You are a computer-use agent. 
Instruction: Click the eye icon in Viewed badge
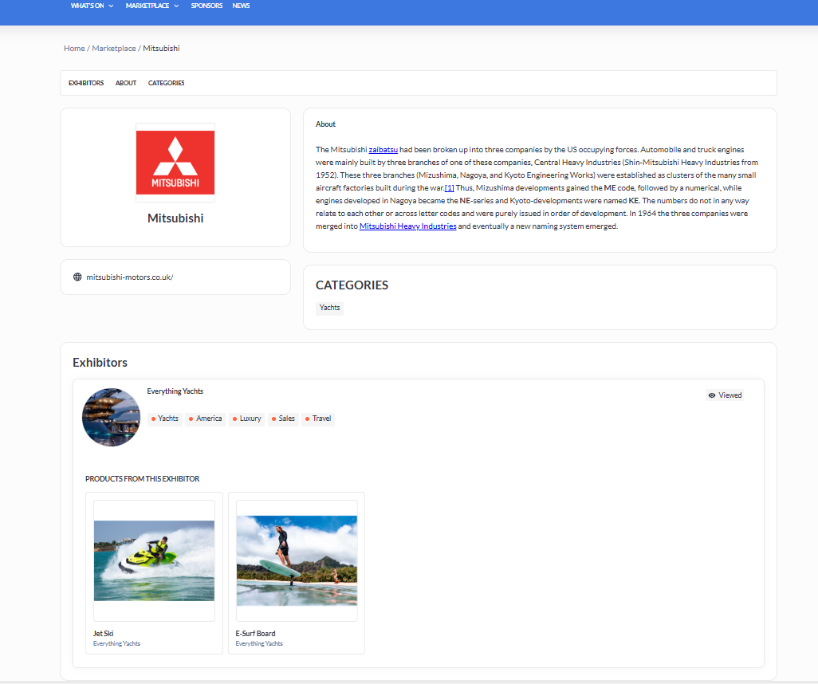(x=712, y=395)
